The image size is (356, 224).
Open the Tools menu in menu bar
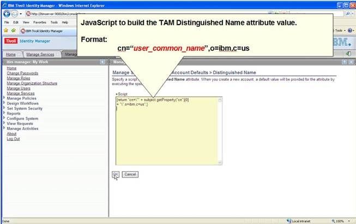(x=54, y=22)
